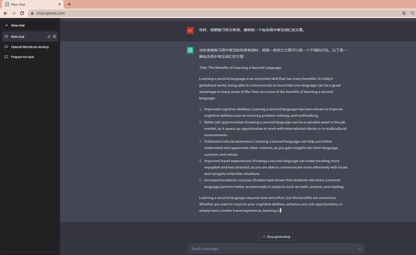The height and width of the screenshot is (255, 416).
Task: Click the plus icon beside New chat
Action: coord(7,25)
